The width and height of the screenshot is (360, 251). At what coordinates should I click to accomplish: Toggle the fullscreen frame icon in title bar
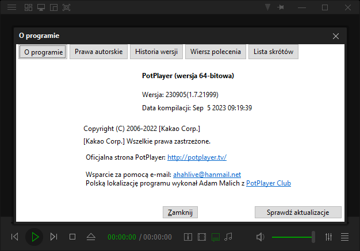tap(66, 7)
